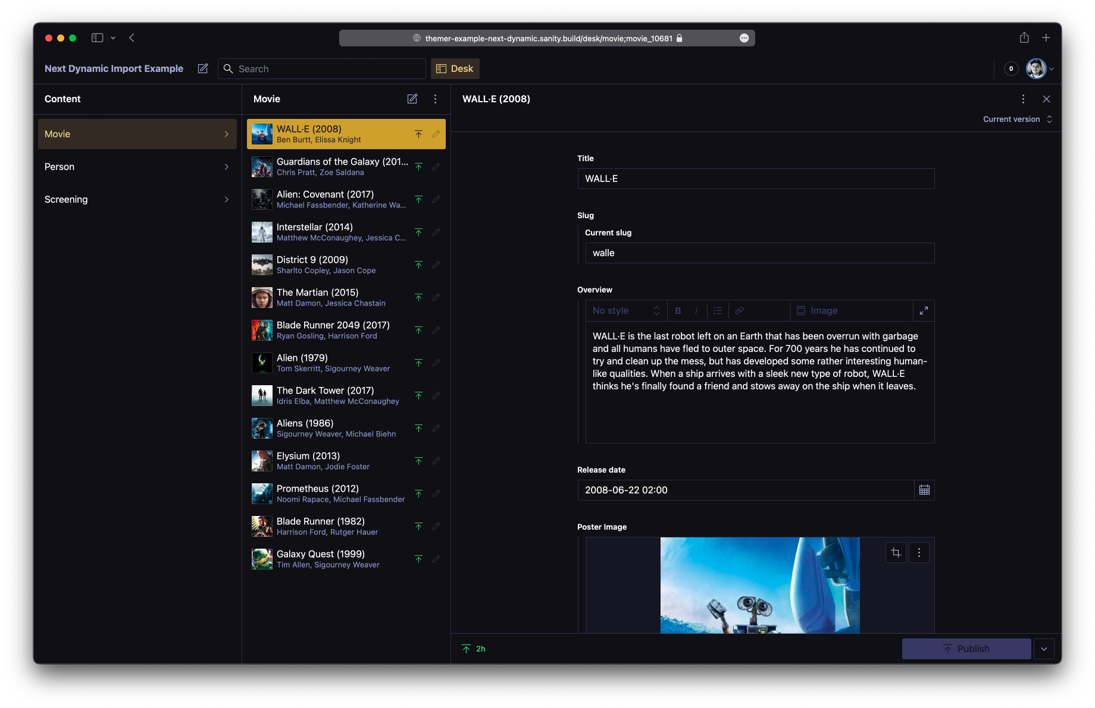Insert a link in the Overview editor
Viewport: 1095px width, 708px height.
pyautogui.click(x=739, y=310)
